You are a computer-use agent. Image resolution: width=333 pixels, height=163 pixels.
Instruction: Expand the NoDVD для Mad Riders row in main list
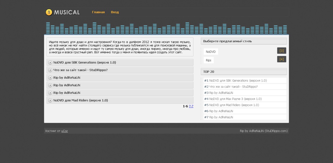pyautogui.click(x=80, y=100)
